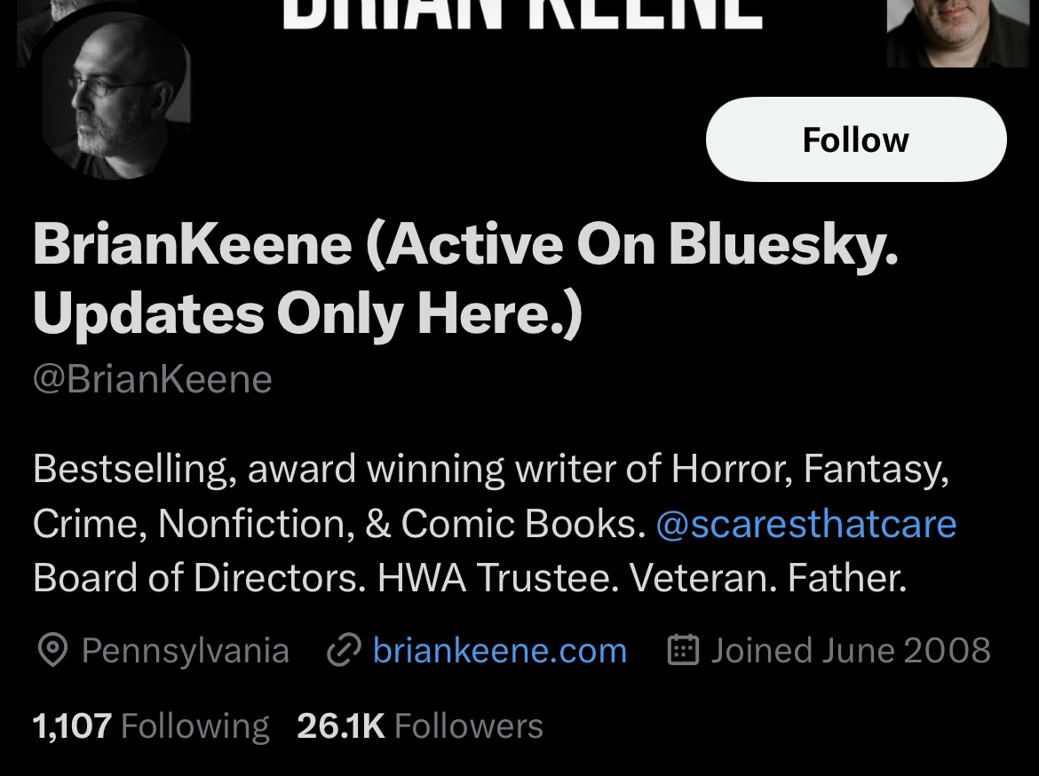Click the Pennsylvania location text

186,650
